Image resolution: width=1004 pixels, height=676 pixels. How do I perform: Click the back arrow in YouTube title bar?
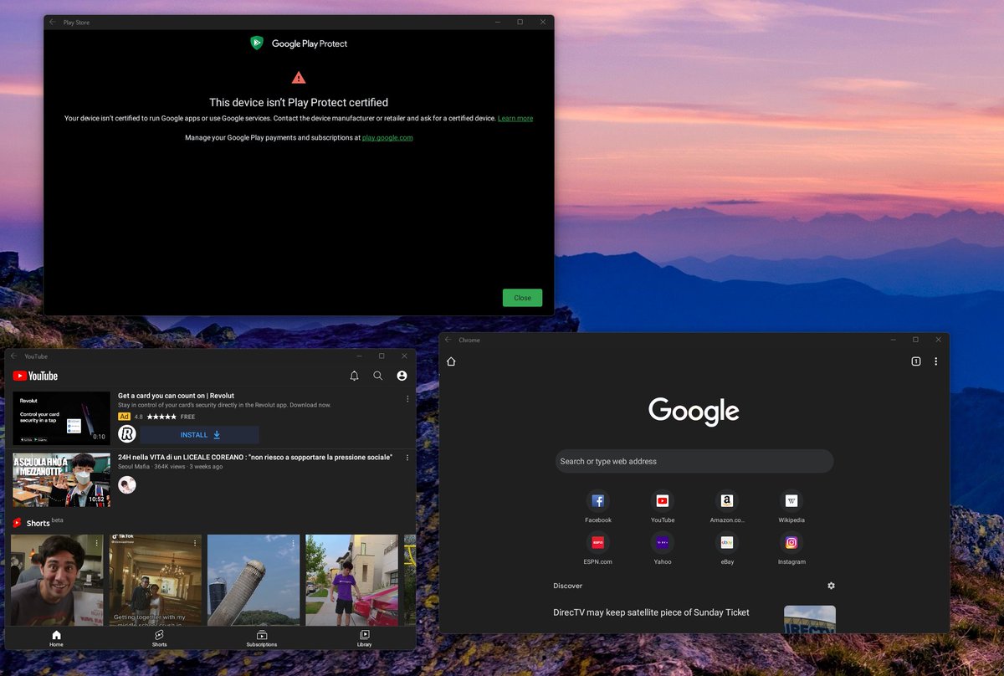(x=13, y=356)
